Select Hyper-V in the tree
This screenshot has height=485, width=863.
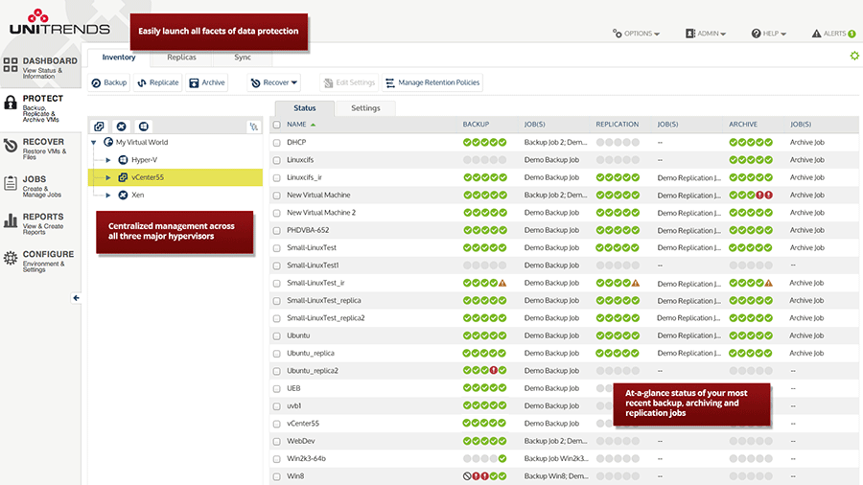pyautogui.click(x=144, y=160)
